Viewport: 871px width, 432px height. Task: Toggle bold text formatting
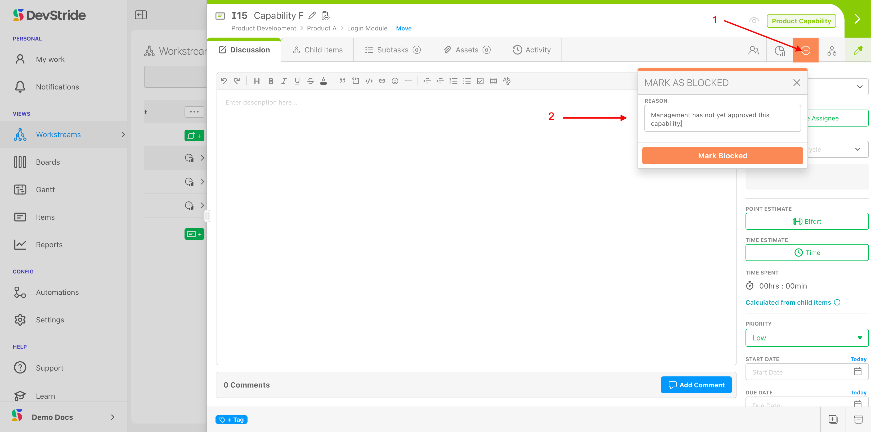point(271,81)
